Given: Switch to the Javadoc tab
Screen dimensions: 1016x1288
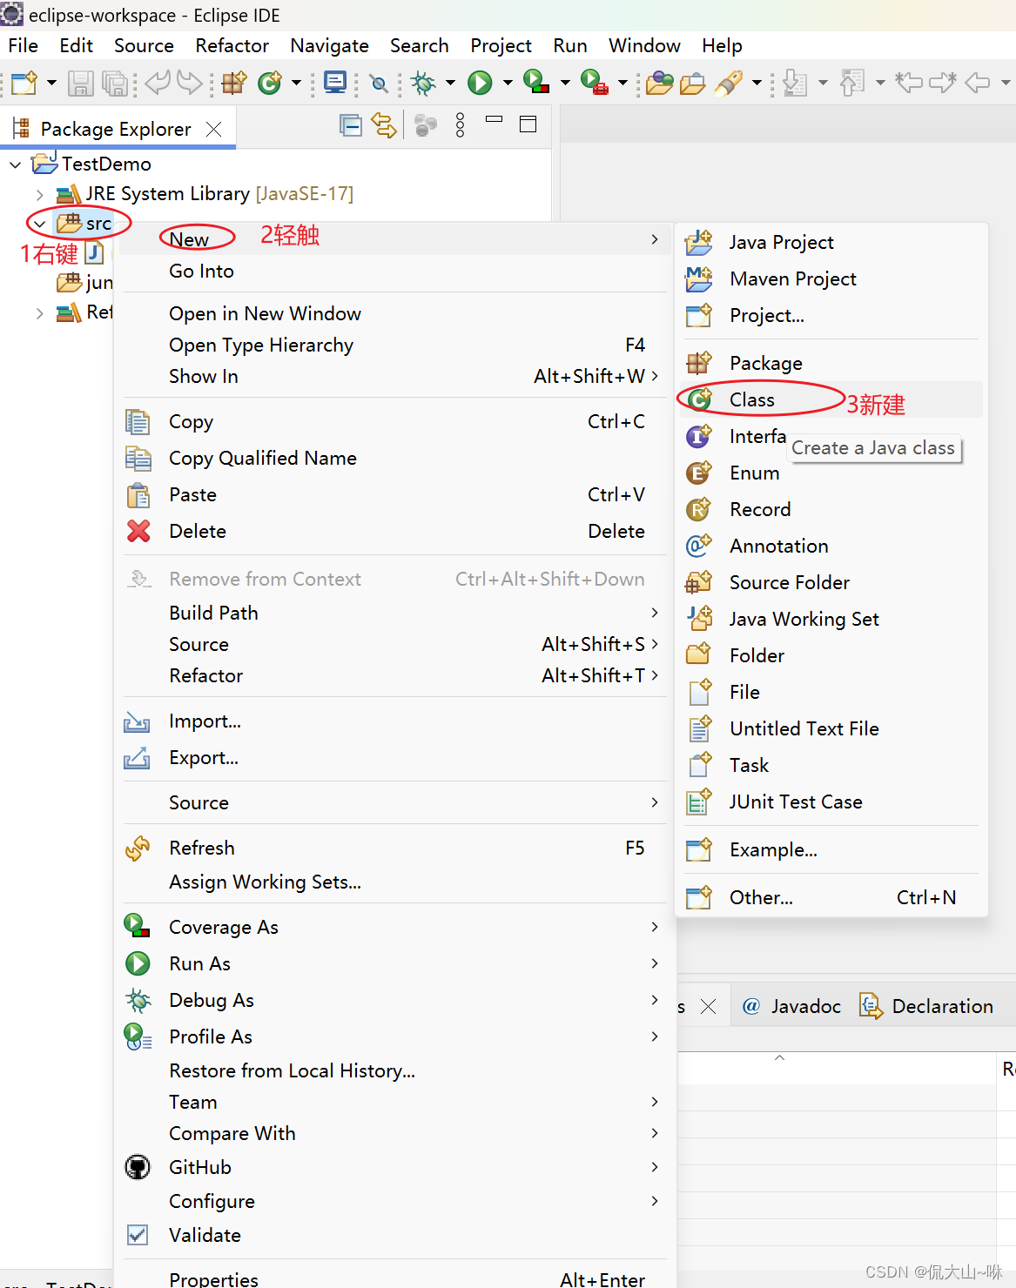Looking at the screenshot, I should tap(792, 1006).
